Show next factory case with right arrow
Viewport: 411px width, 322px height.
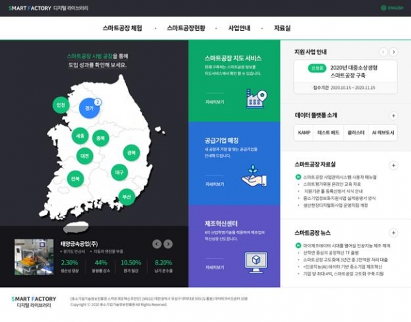tap(169, 244)
